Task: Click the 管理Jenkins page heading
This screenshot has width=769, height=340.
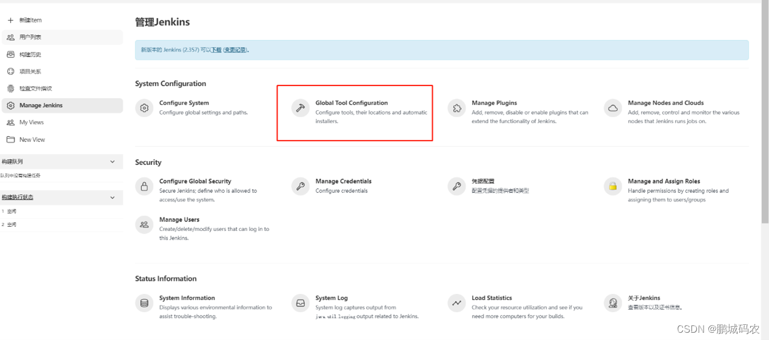Action: tap(162, 22)
